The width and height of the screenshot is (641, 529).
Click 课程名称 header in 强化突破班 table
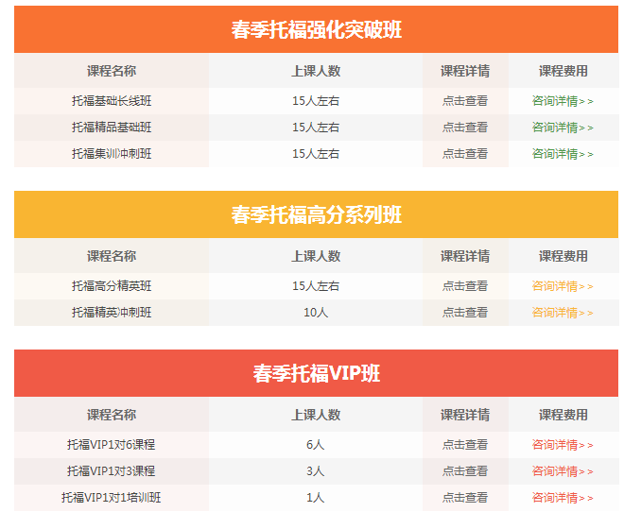[x=112, y=71]
